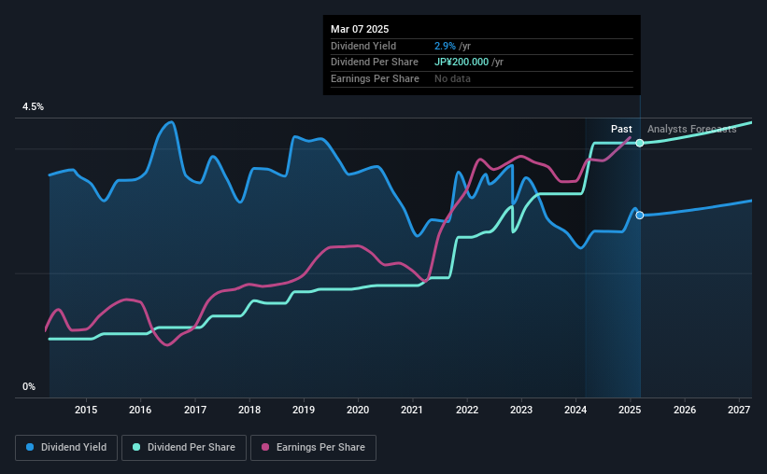Toggle the Earnings Per Share legend series
Viewport: 767px width, 474px height.
point(313,448)
